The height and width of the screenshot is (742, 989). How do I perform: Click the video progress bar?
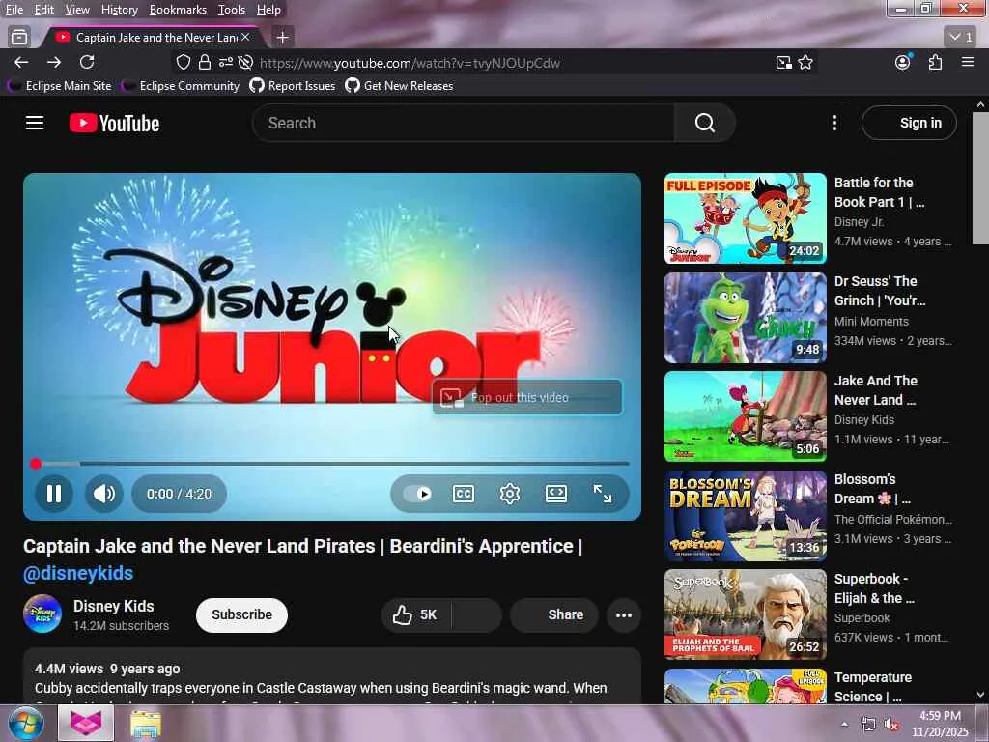tap(332, 464)
